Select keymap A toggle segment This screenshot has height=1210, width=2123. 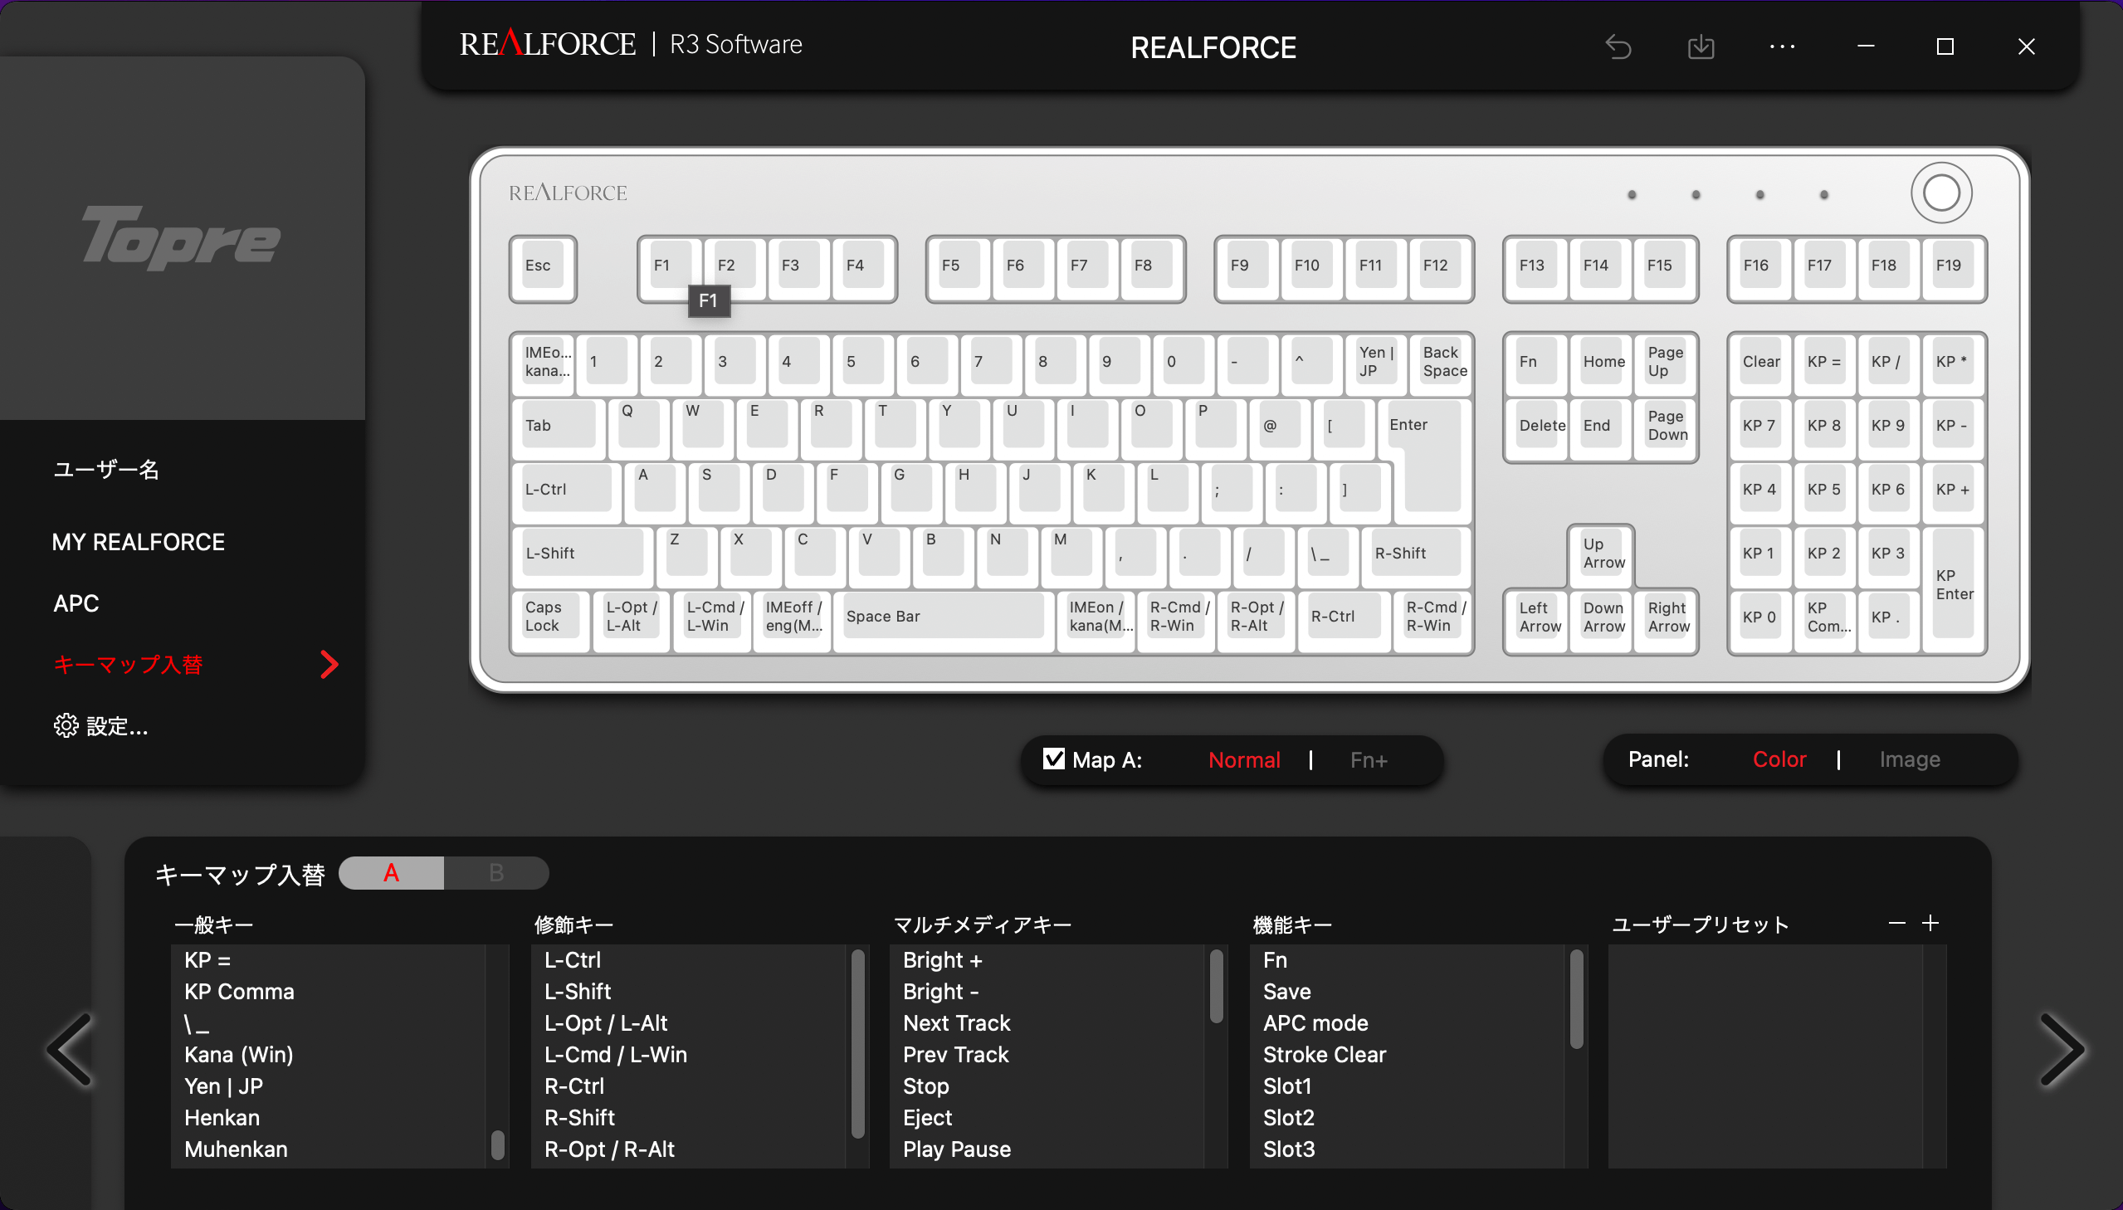pos(392,872)
